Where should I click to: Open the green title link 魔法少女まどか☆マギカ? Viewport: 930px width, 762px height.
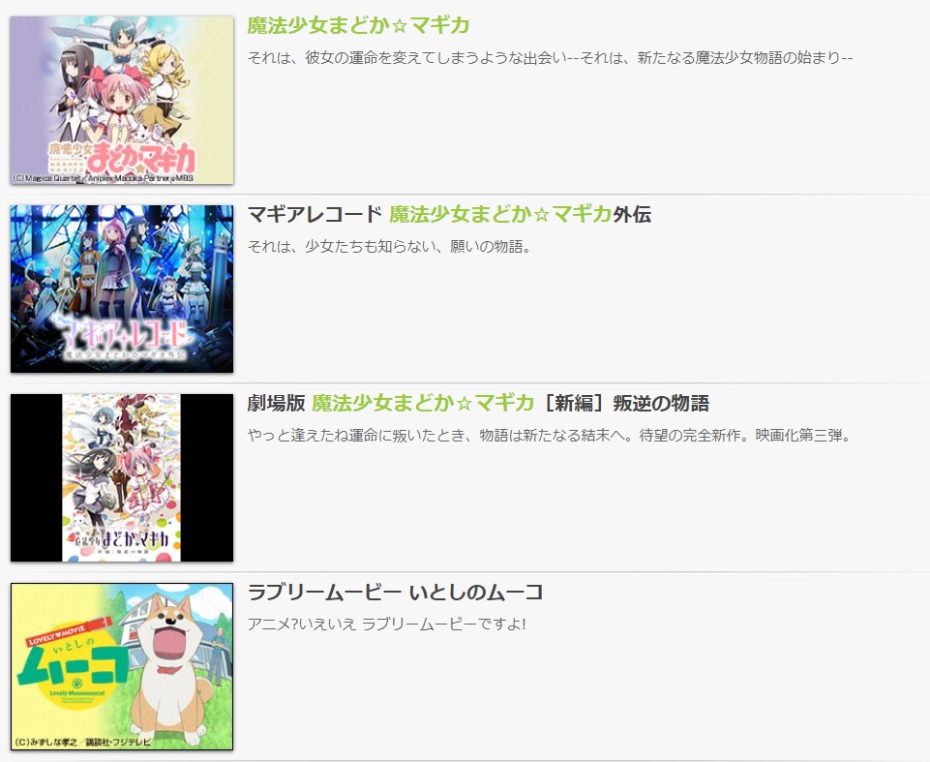click(358, 25)
